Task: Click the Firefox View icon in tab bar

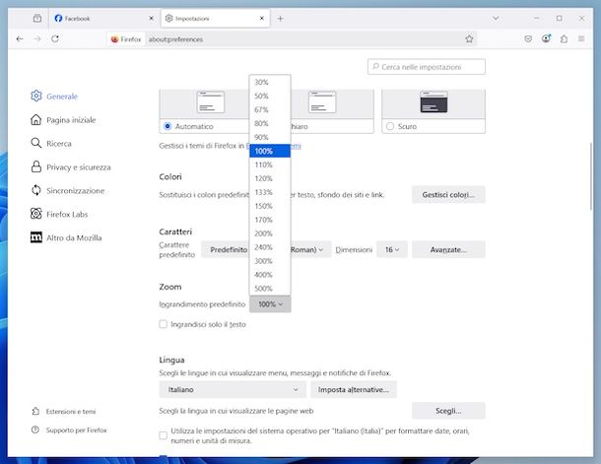Action: (x=37, y=18)
